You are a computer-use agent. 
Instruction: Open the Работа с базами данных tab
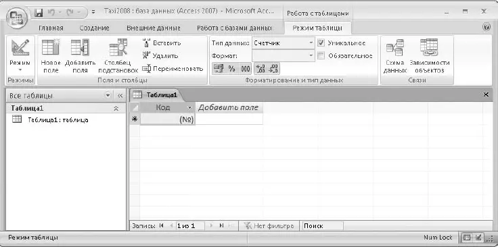pyautogui.click(x=235, y=28)
